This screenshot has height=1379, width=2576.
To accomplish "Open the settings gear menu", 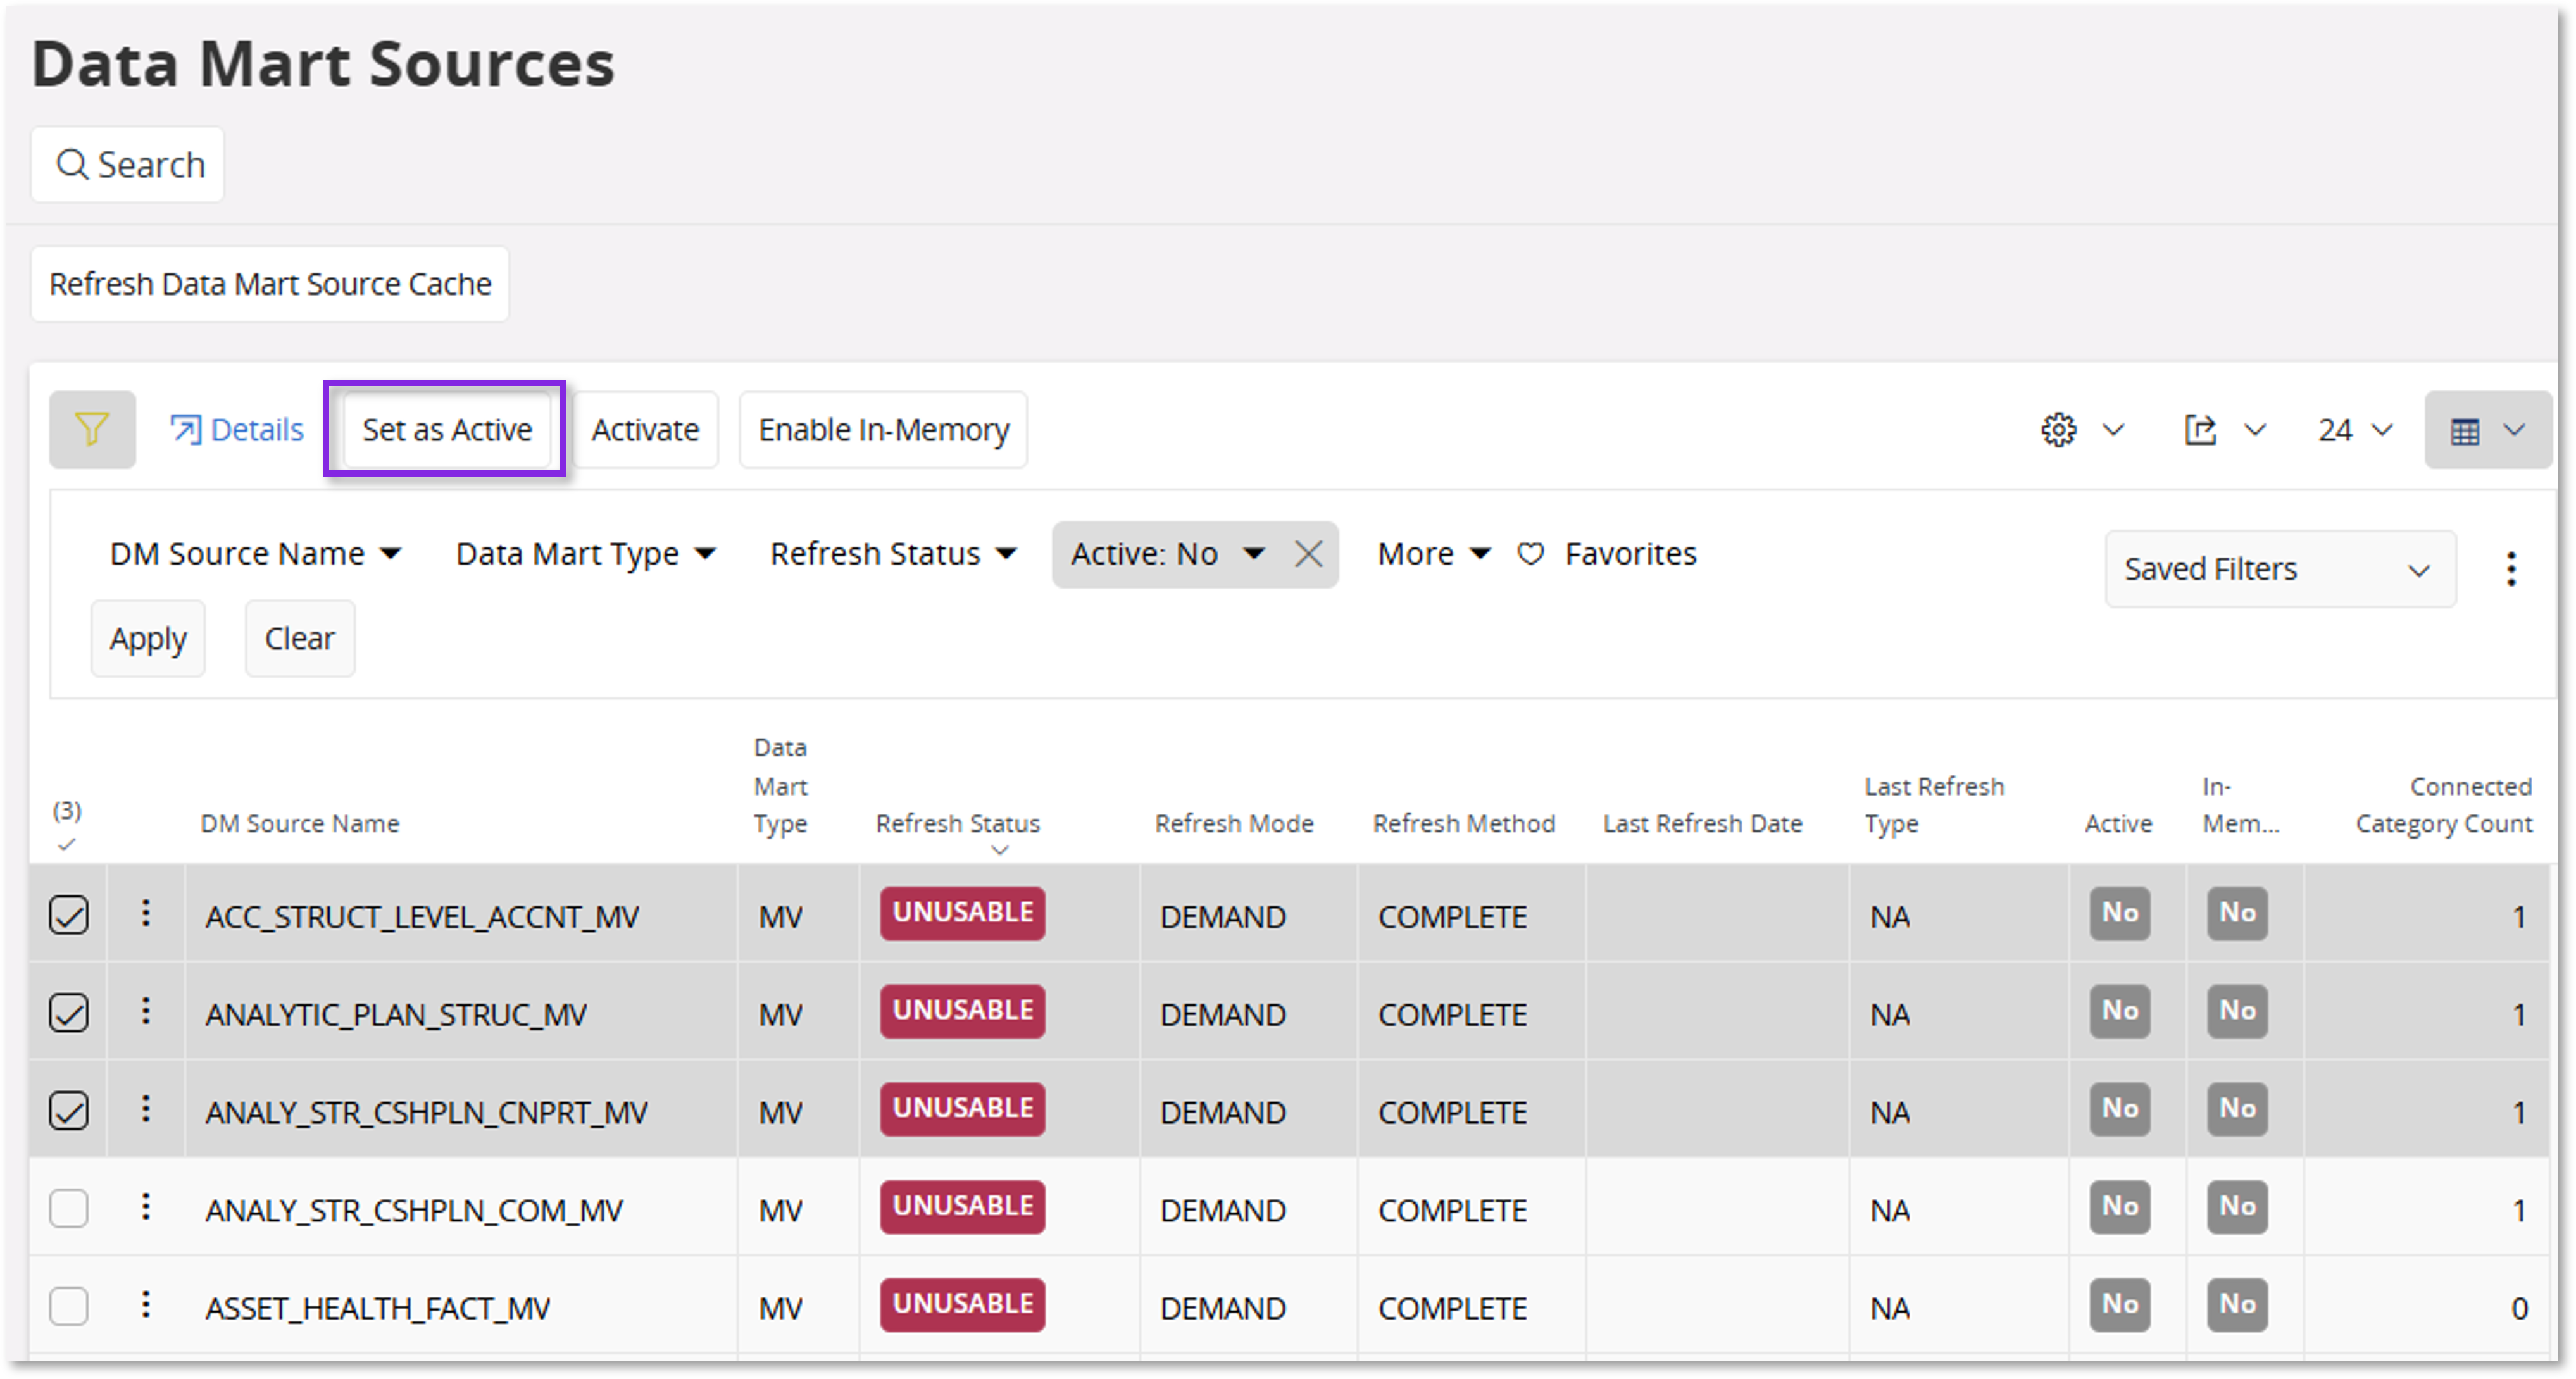I will tap(2082, 430).
